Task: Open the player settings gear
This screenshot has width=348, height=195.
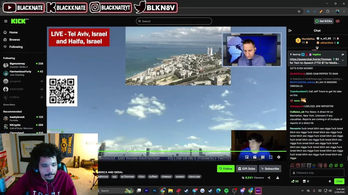Action: click(x=279, y=157)
